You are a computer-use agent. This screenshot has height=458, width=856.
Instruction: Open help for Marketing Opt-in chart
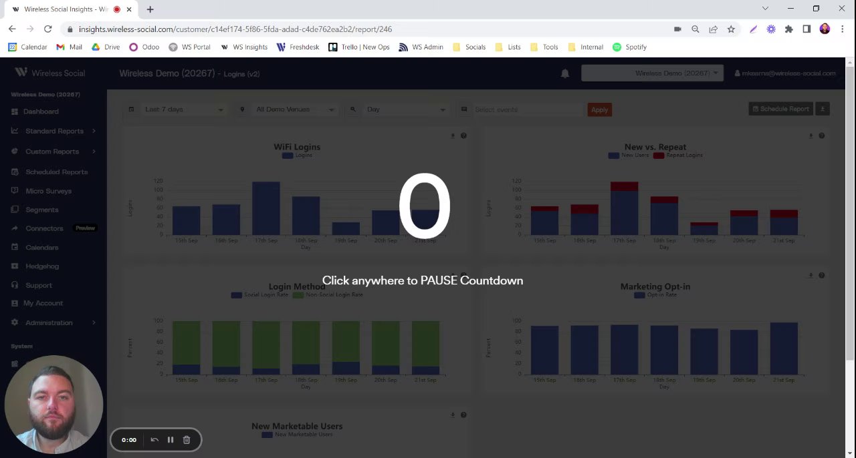tap(822, 275)
